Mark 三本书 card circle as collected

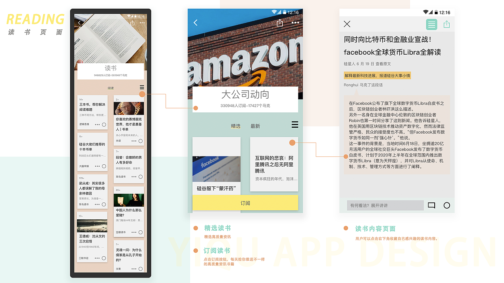pyautogui.click(x=104, y=125)
